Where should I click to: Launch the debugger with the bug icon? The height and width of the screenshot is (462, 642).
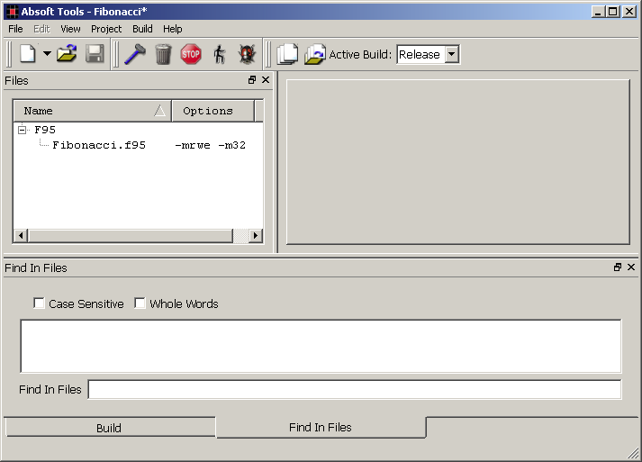[x=248, y=54]
